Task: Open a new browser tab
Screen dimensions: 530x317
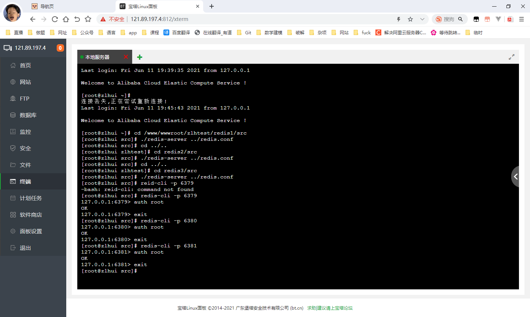Action: point(212,6)
